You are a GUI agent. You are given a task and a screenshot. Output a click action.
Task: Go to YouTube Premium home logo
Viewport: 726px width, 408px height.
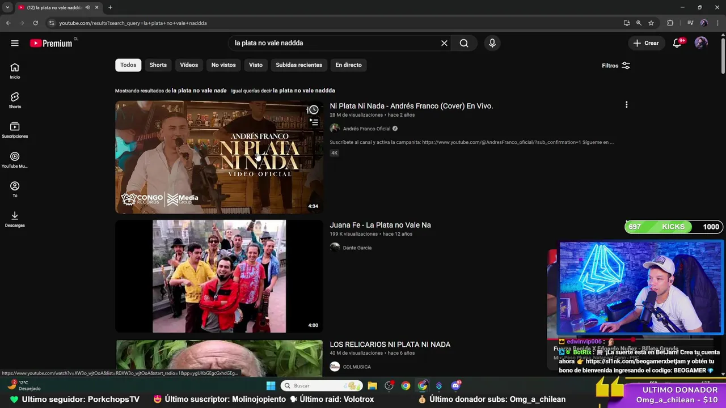[x=51, y=43]
